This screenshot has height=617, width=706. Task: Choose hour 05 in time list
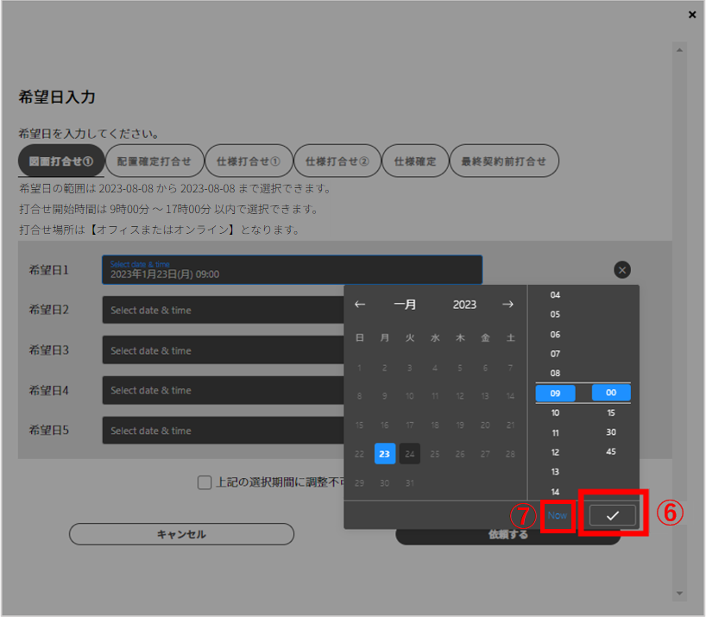[555, 314]
